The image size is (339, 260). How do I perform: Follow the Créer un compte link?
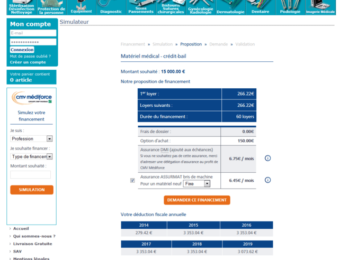pyautogui.click(x=28, y=62)
